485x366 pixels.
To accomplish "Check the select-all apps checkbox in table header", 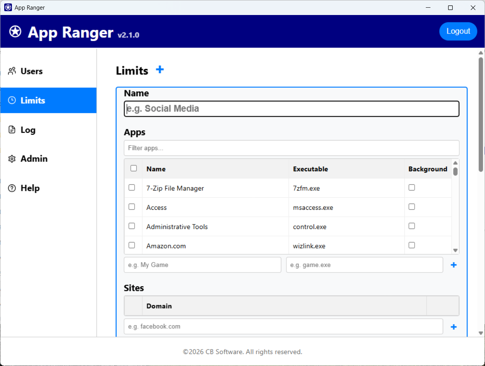I will [133, 168].
